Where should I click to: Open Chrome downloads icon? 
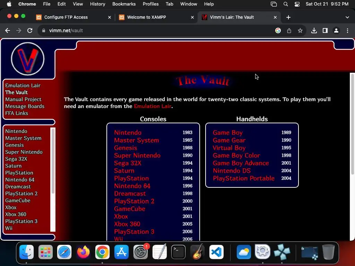coord(314,30)
